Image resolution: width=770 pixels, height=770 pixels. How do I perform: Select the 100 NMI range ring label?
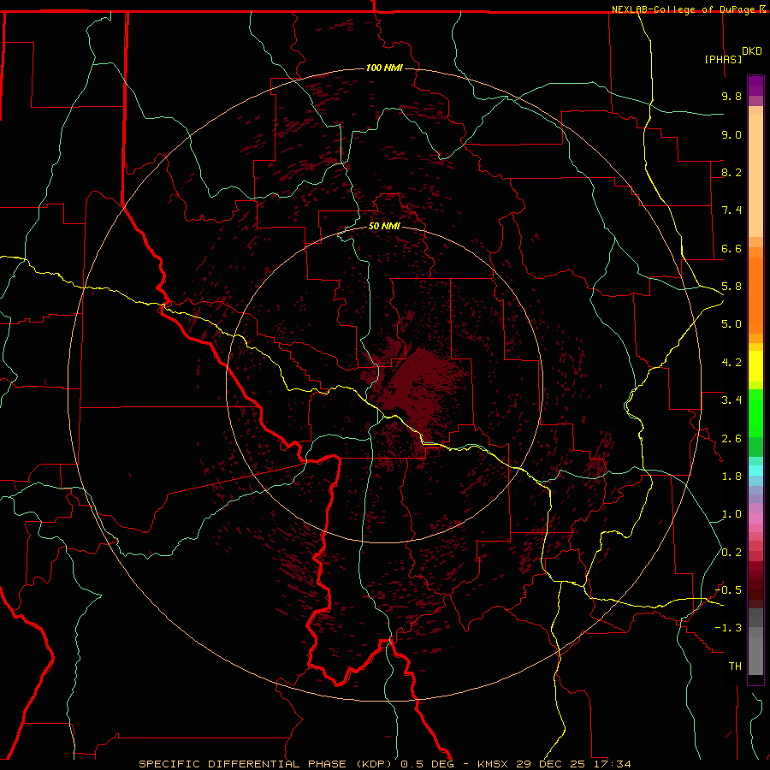coord(384,68)
